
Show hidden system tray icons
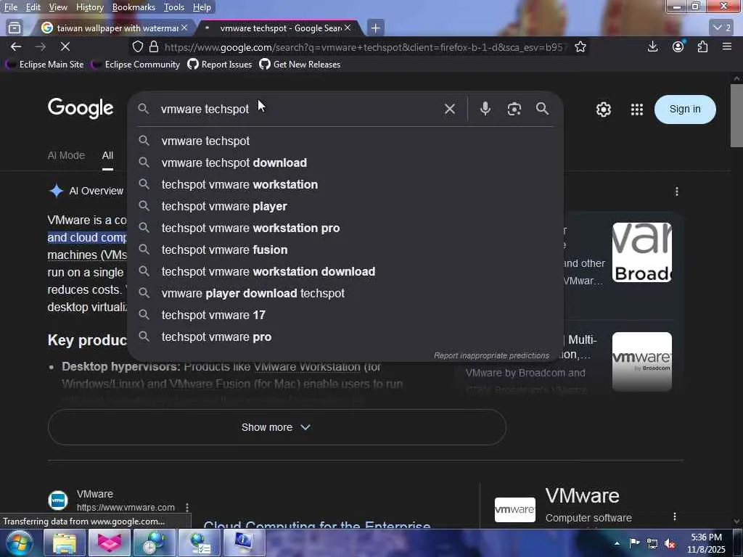[617, 543]
